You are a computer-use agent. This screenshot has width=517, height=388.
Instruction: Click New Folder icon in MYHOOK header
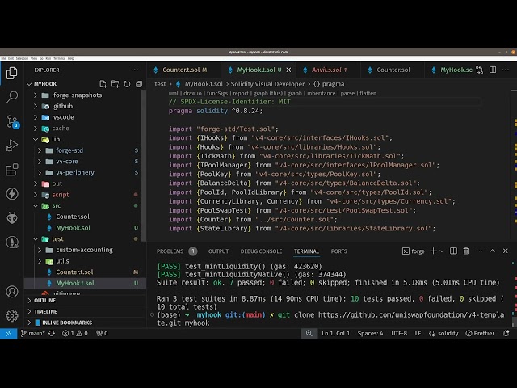115,84
